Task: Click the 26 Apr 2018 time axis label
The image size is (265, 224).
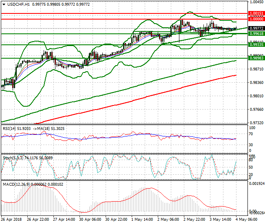Action: [11, 220]
